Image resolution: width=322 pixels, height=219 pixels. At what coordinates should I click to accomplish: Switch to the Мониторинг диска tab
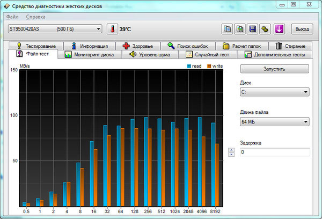(x=90, y=55)
